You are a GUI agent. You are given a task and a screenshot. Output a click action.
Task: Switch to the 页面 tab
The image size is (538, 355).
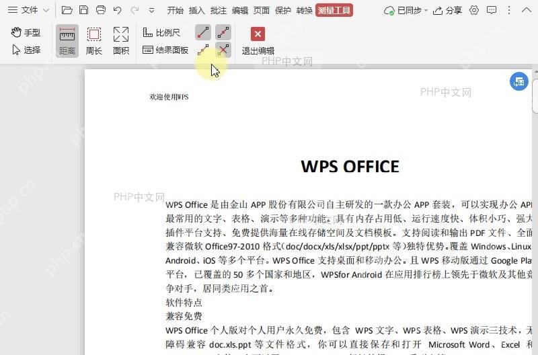click(x=262, y=11)
